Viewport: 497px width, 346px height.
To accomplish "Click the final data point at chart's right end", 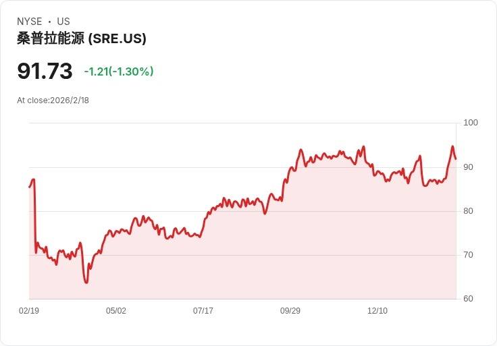I will click(456, 159).
